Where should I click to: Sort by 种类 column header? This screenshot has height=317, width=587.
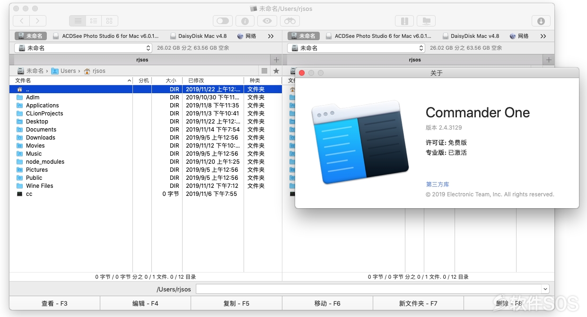coord(263,81)
